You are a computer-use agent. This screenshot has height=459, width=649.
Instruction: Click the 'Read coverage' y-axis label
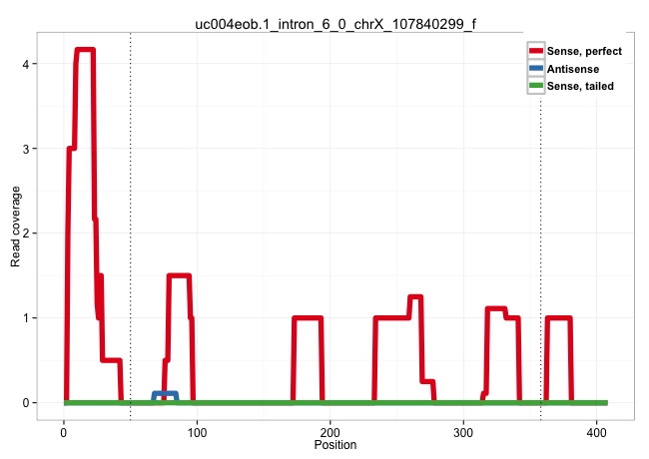click(x=15, y=232)
